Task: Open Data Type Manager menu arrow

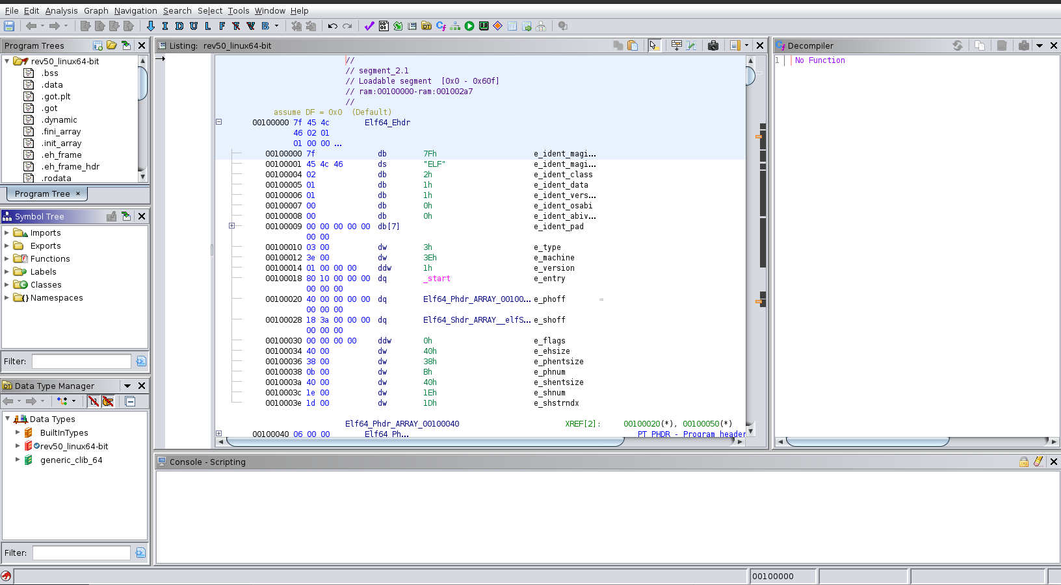Action: [x=127, y=386]
